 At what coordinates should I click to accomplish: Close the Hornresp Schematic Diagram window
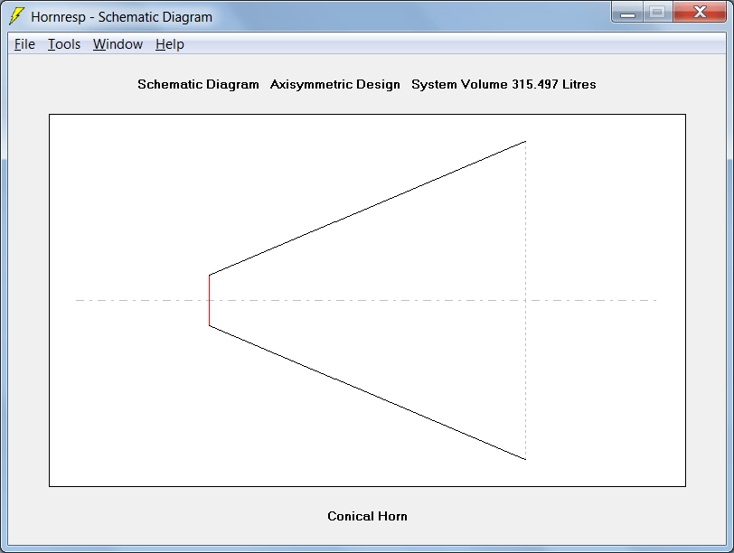[700, 12]
